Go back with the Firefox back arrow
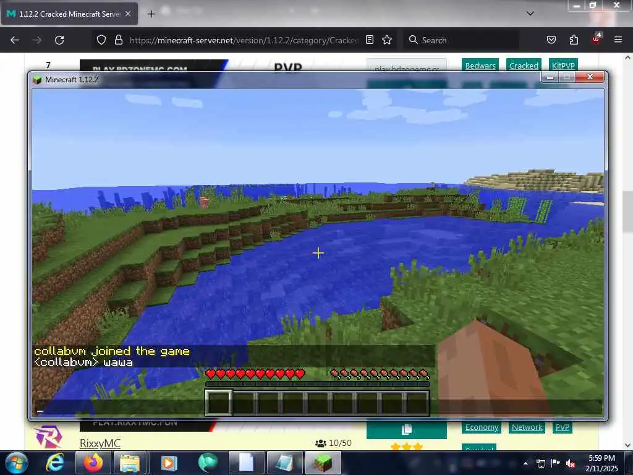The image size is (633, 475). point(15,40)
